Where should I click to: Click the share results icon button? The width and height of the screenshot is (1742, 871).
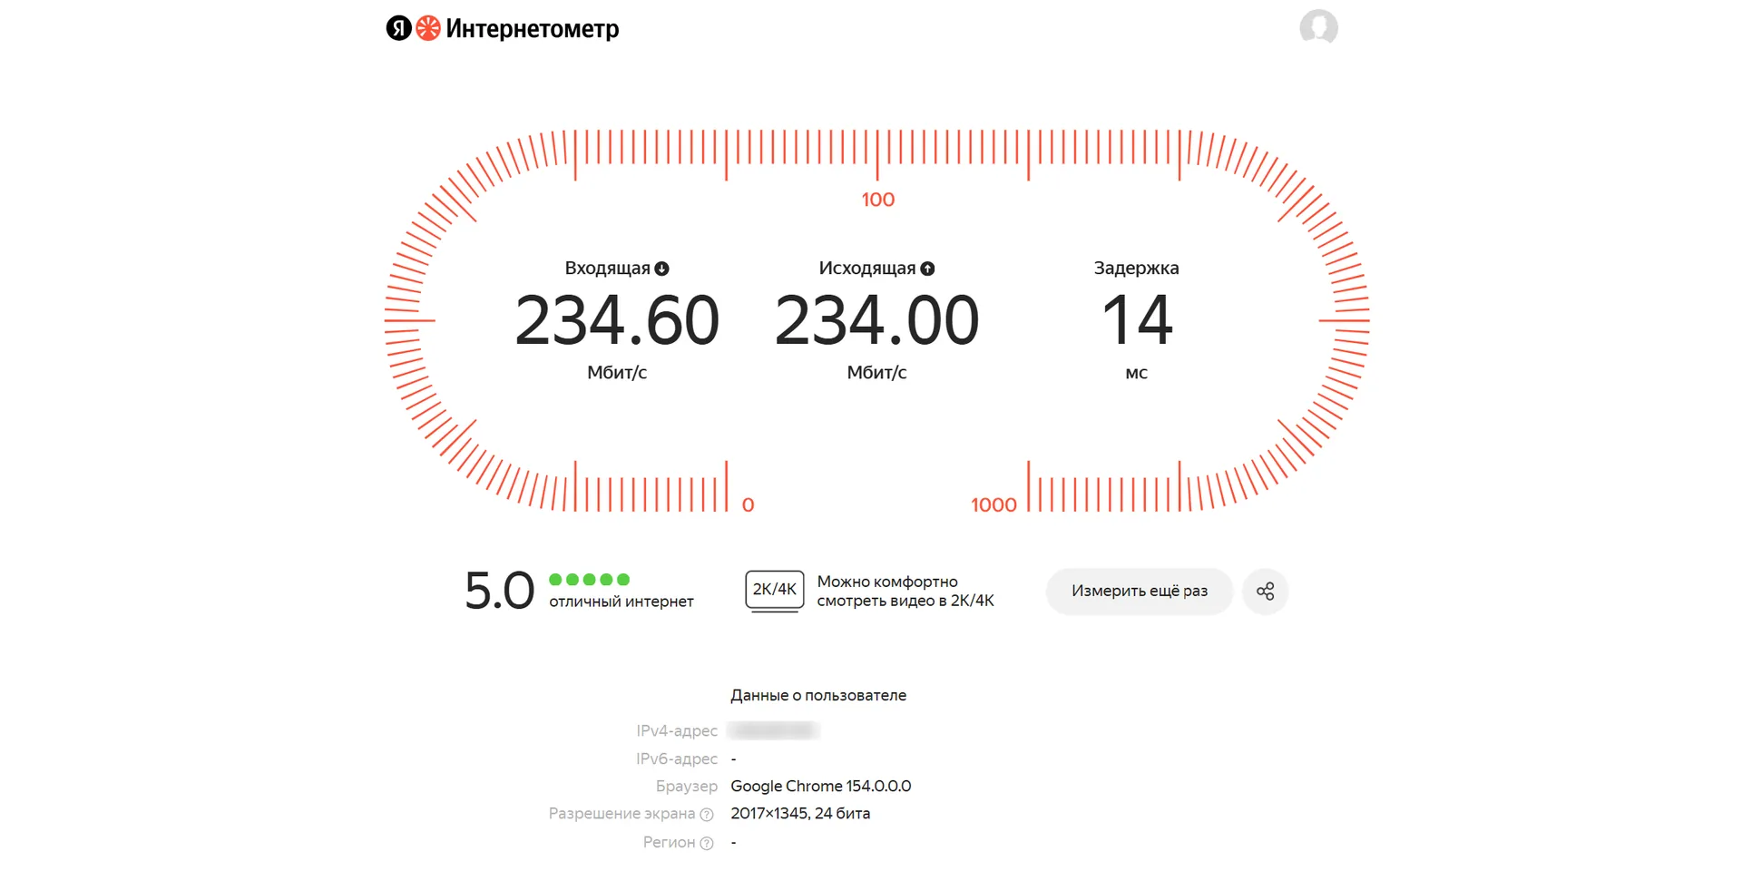click(x=1266, y=592)
